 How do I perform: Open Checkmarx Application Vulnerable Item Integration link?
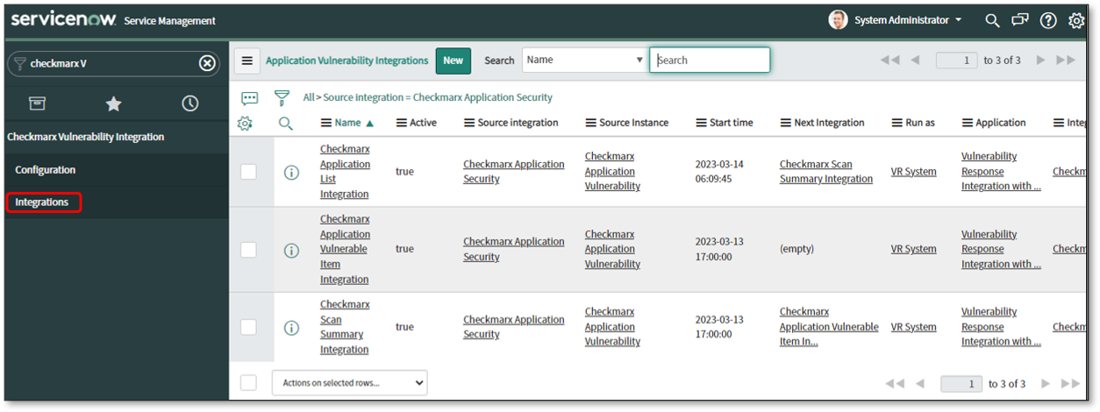[x=345, y=249]
